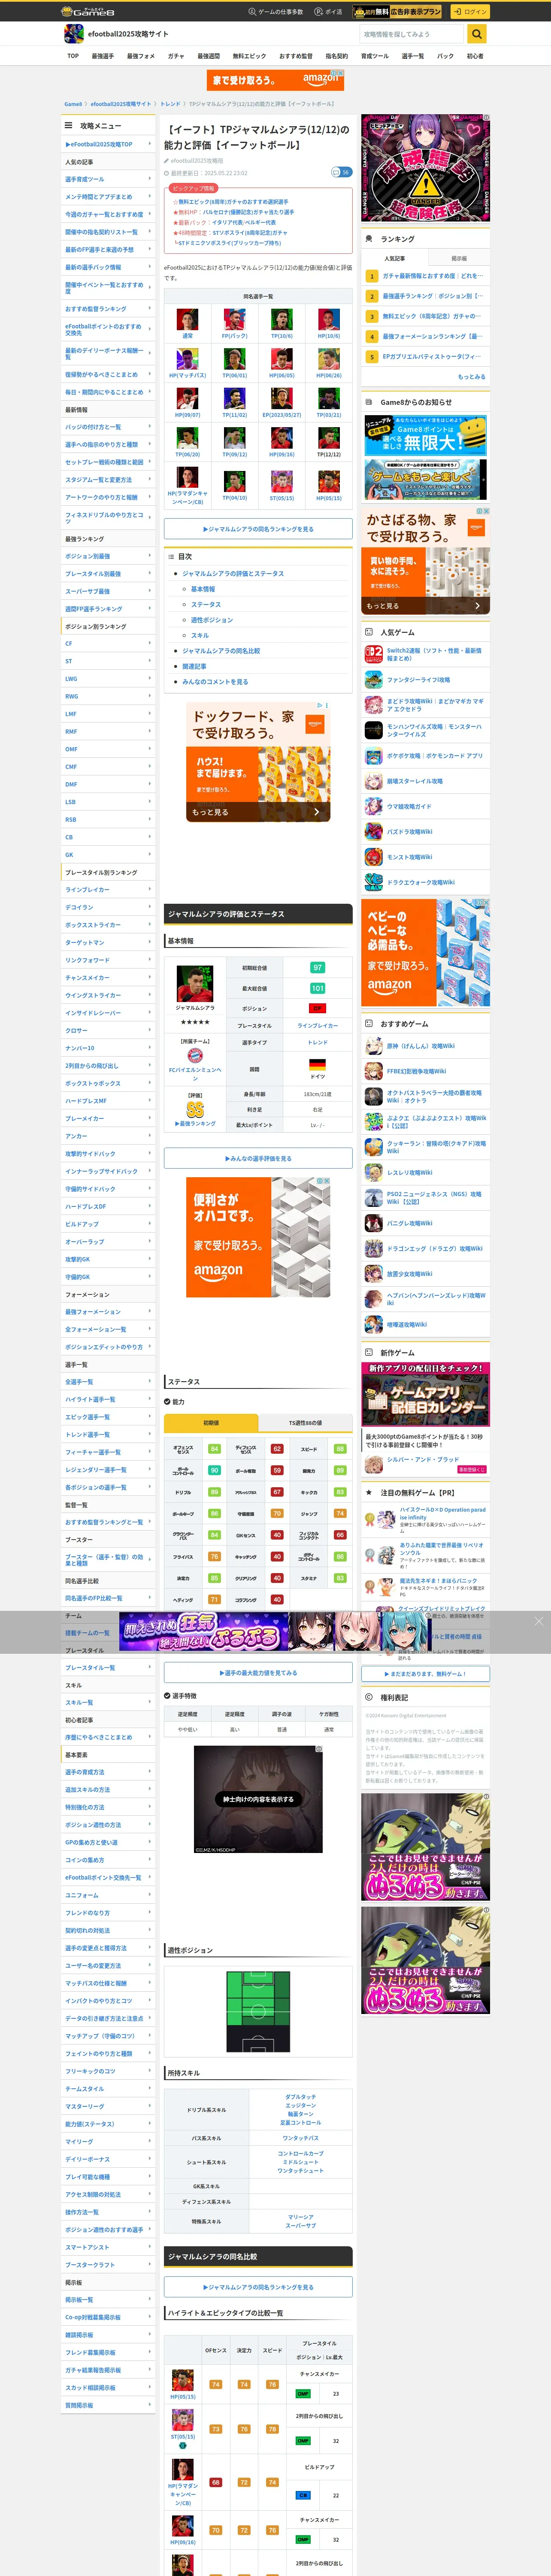Click 紳士向けの内容を表示する button
This screenshot has width=551, height=2576.
[x=258, y=1799]
